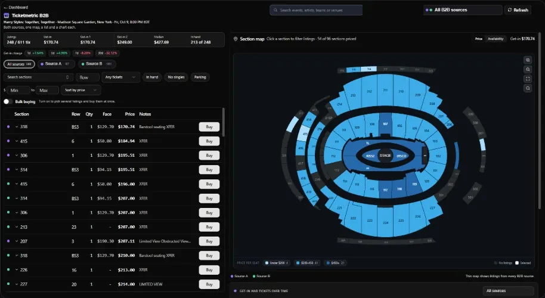
Task: Open the chart's All sources dropdown
Action: [508, 291]
